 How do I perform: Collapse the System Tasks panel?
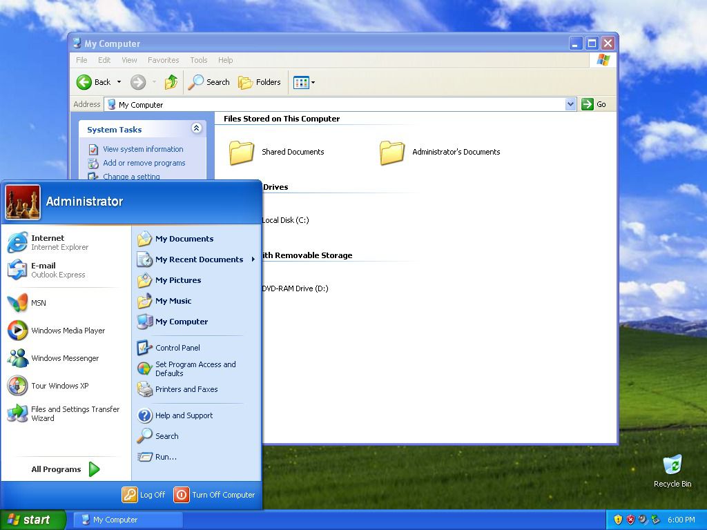pyautogui.click(x=197, y=128)
